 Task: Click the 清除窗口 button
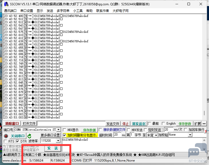click(x=12, y=123)
